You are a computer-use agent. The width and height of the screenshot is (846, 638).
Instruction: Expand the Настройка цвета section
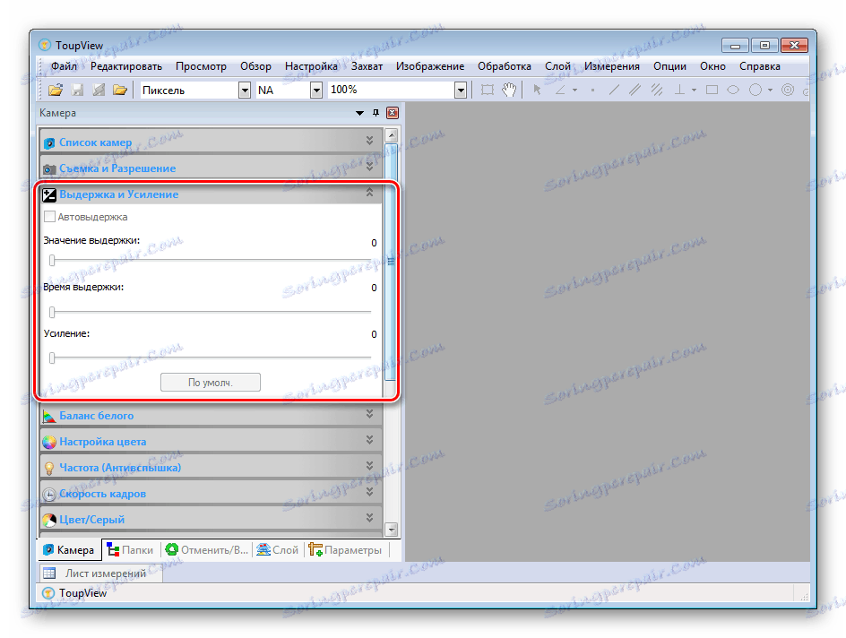pos(369,440)
